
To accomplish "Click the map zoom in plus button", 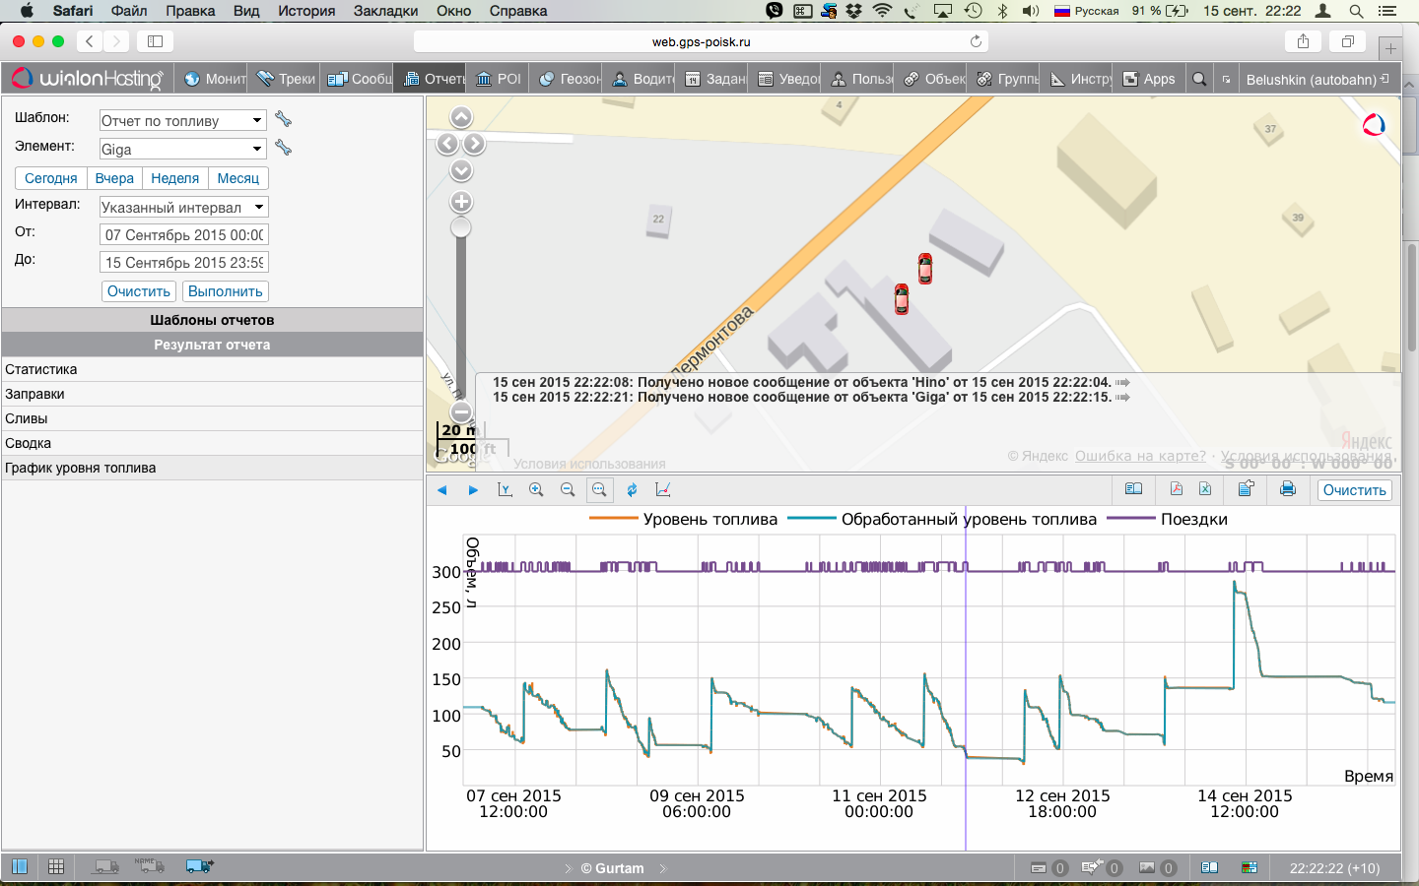I will click(460, 203).
